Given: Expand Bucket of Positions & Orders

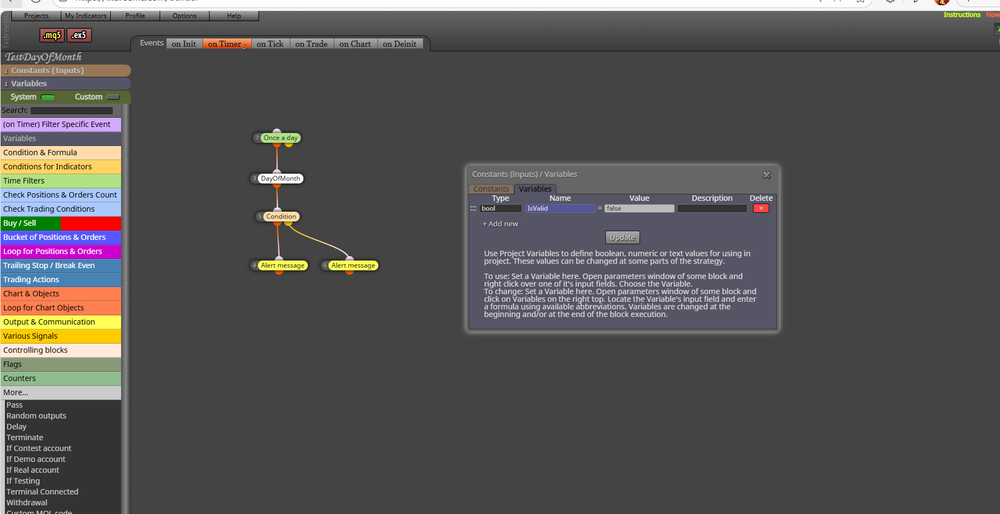Looking at the screenshot, I should (x=61, y=237).
